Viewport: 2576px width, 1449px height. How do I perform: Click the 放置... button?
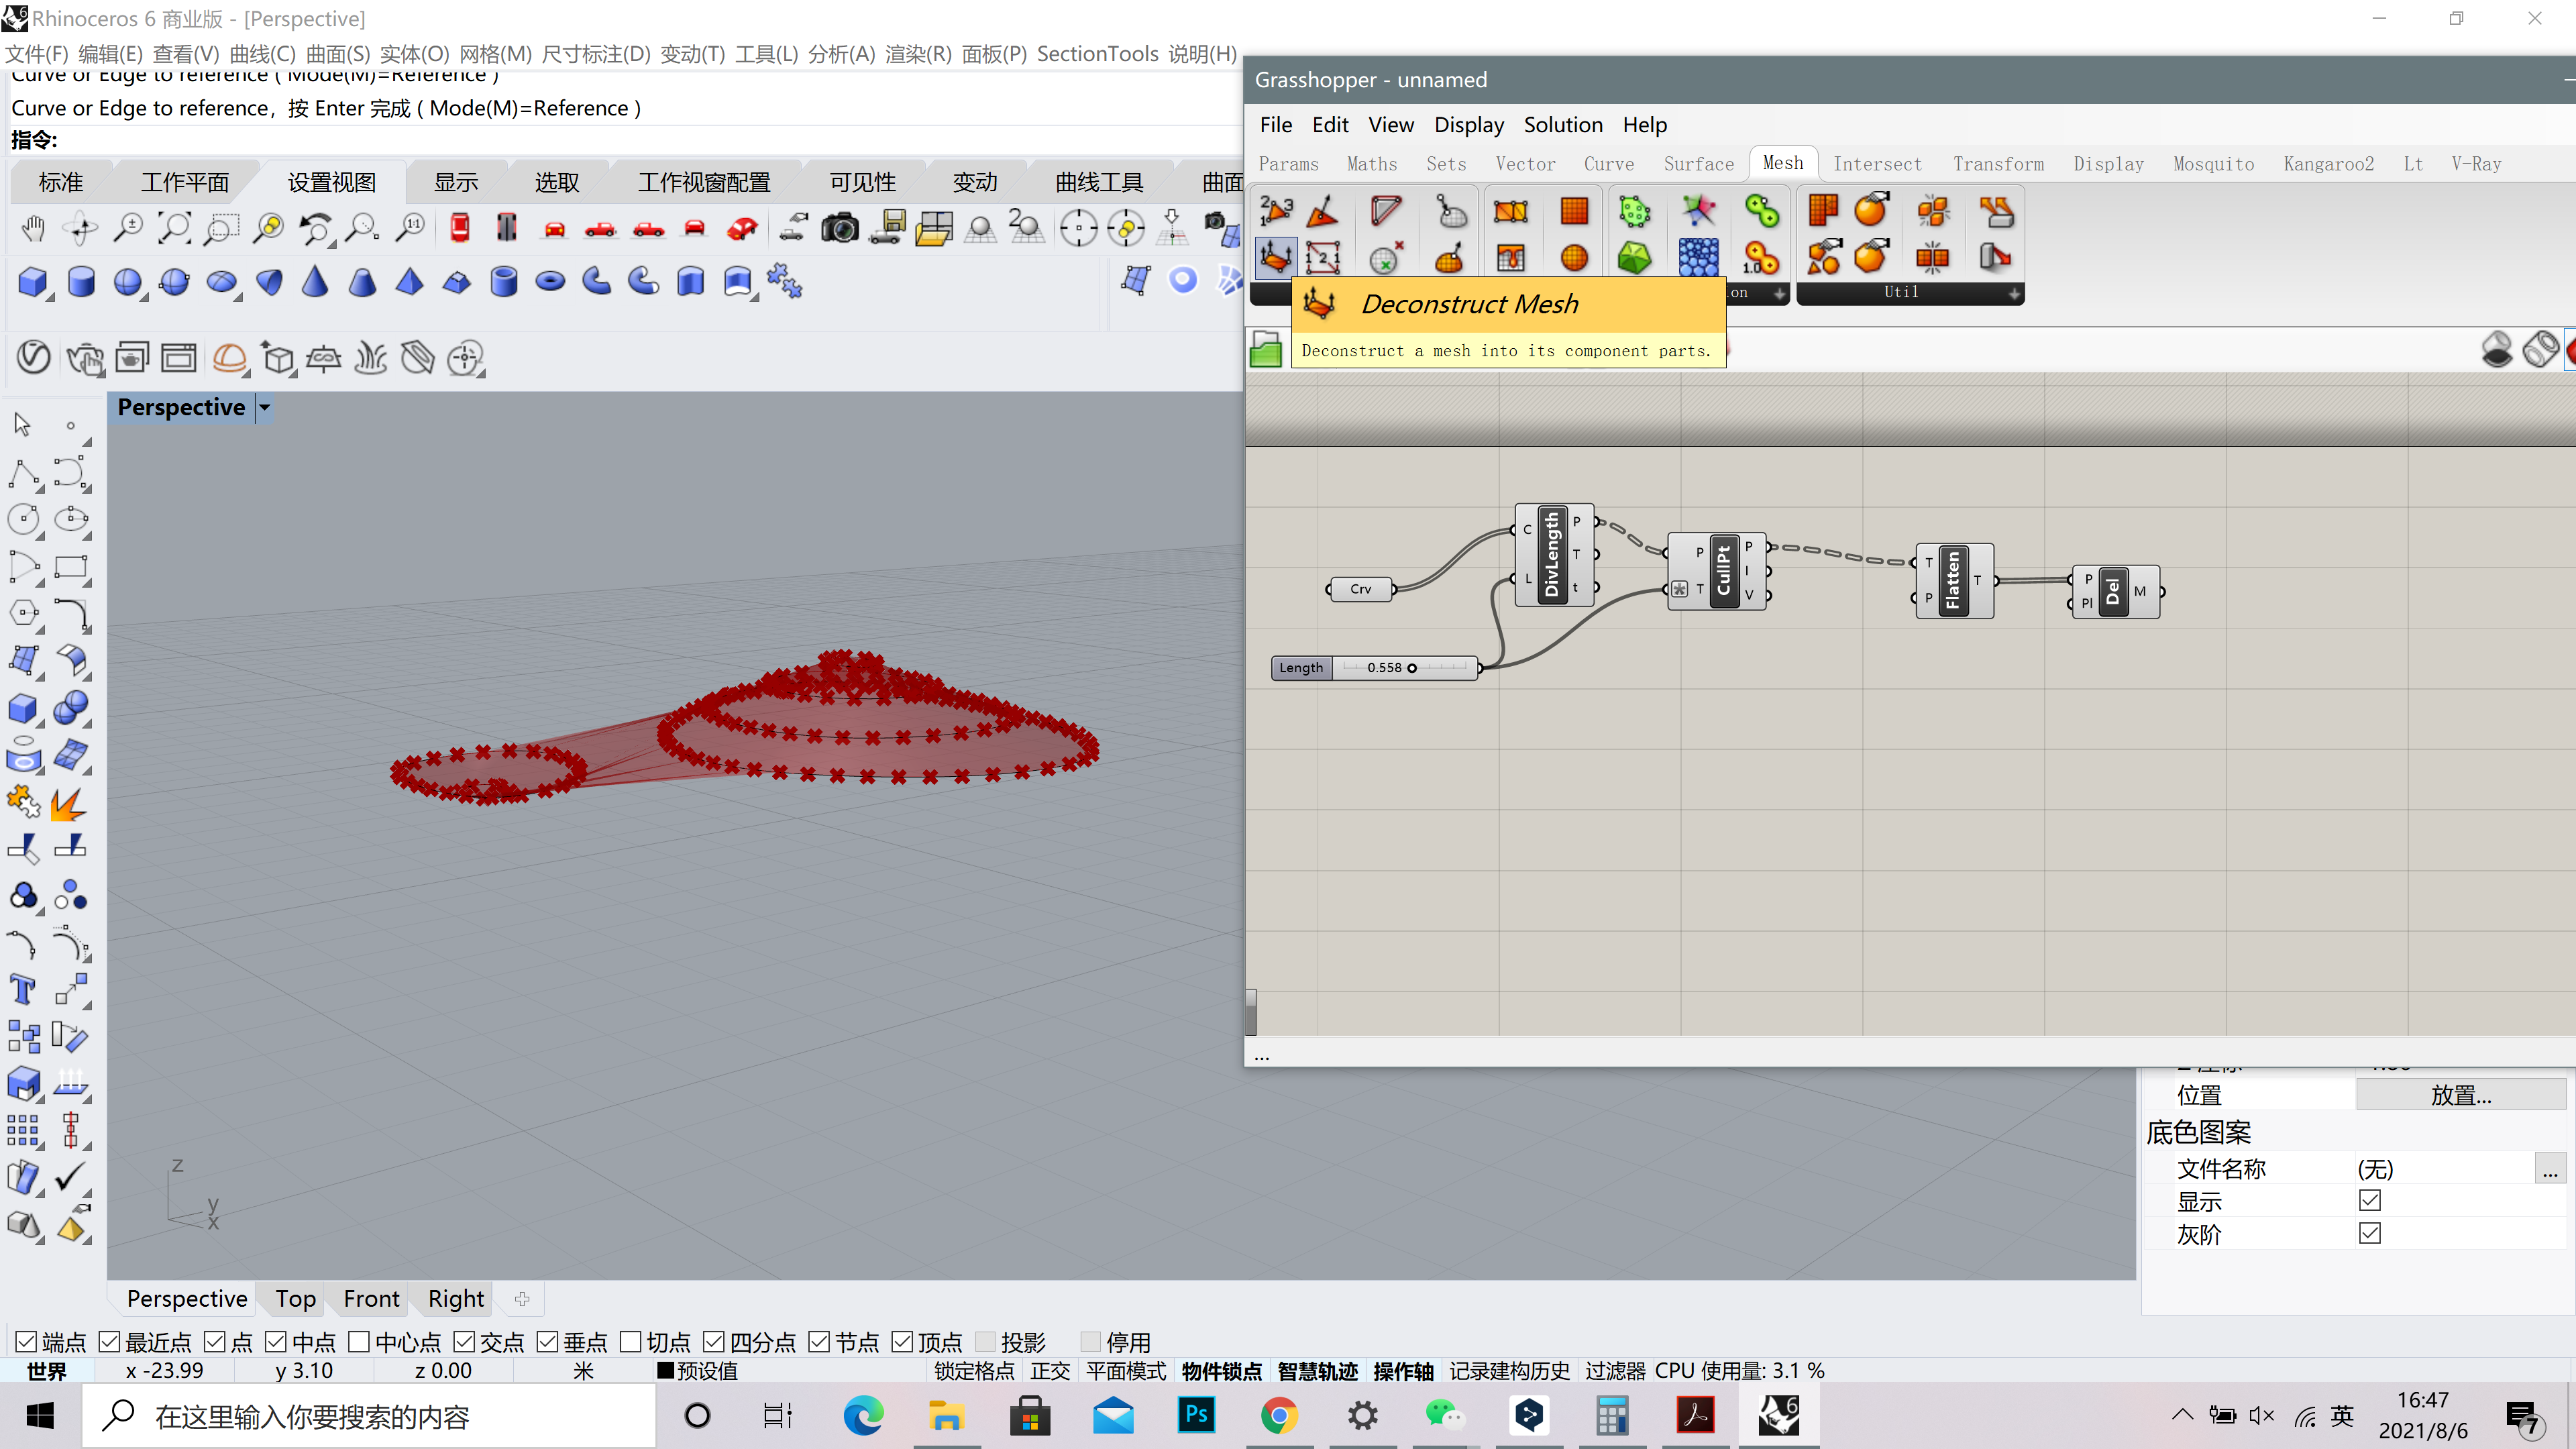[x=2461, y=1095]
